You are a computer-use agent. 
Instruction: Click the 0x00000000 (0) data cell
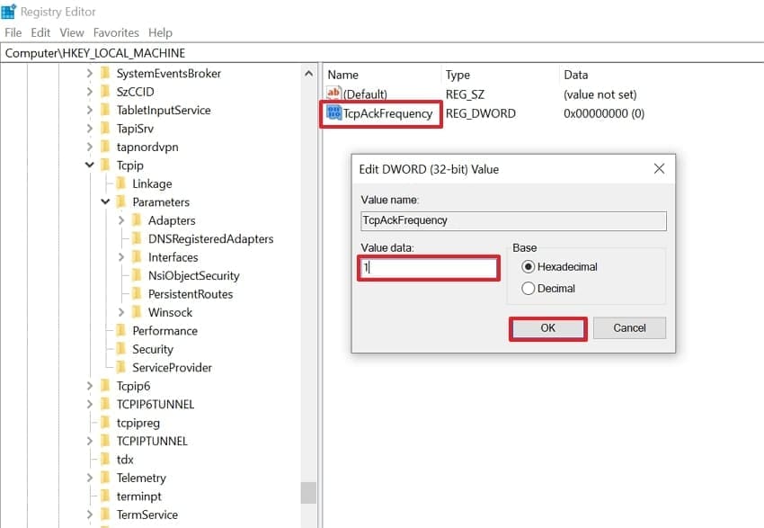pyautogui.click(x=604, y=113)
